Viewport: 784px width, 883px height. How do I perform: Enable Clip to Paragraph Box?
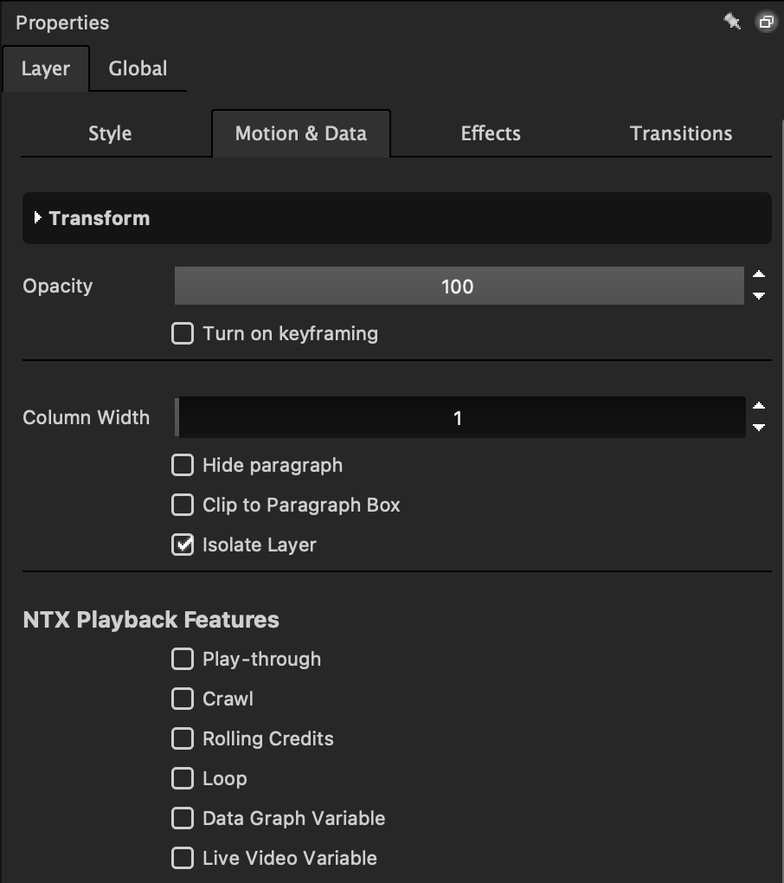183,505
